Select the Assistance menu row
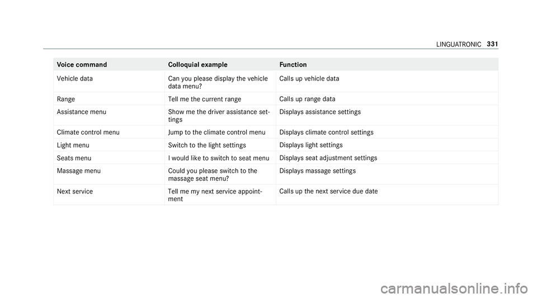This screenshot has height=298, width=537. (x=276, y=116)
